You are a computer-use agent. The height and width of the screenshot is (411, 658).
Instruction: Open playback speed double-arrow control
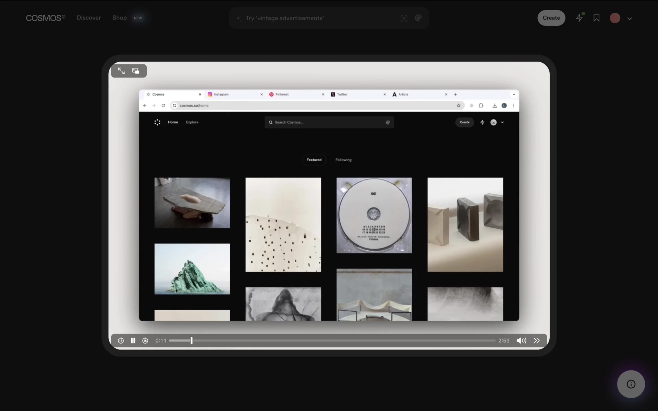coord(537,340)
